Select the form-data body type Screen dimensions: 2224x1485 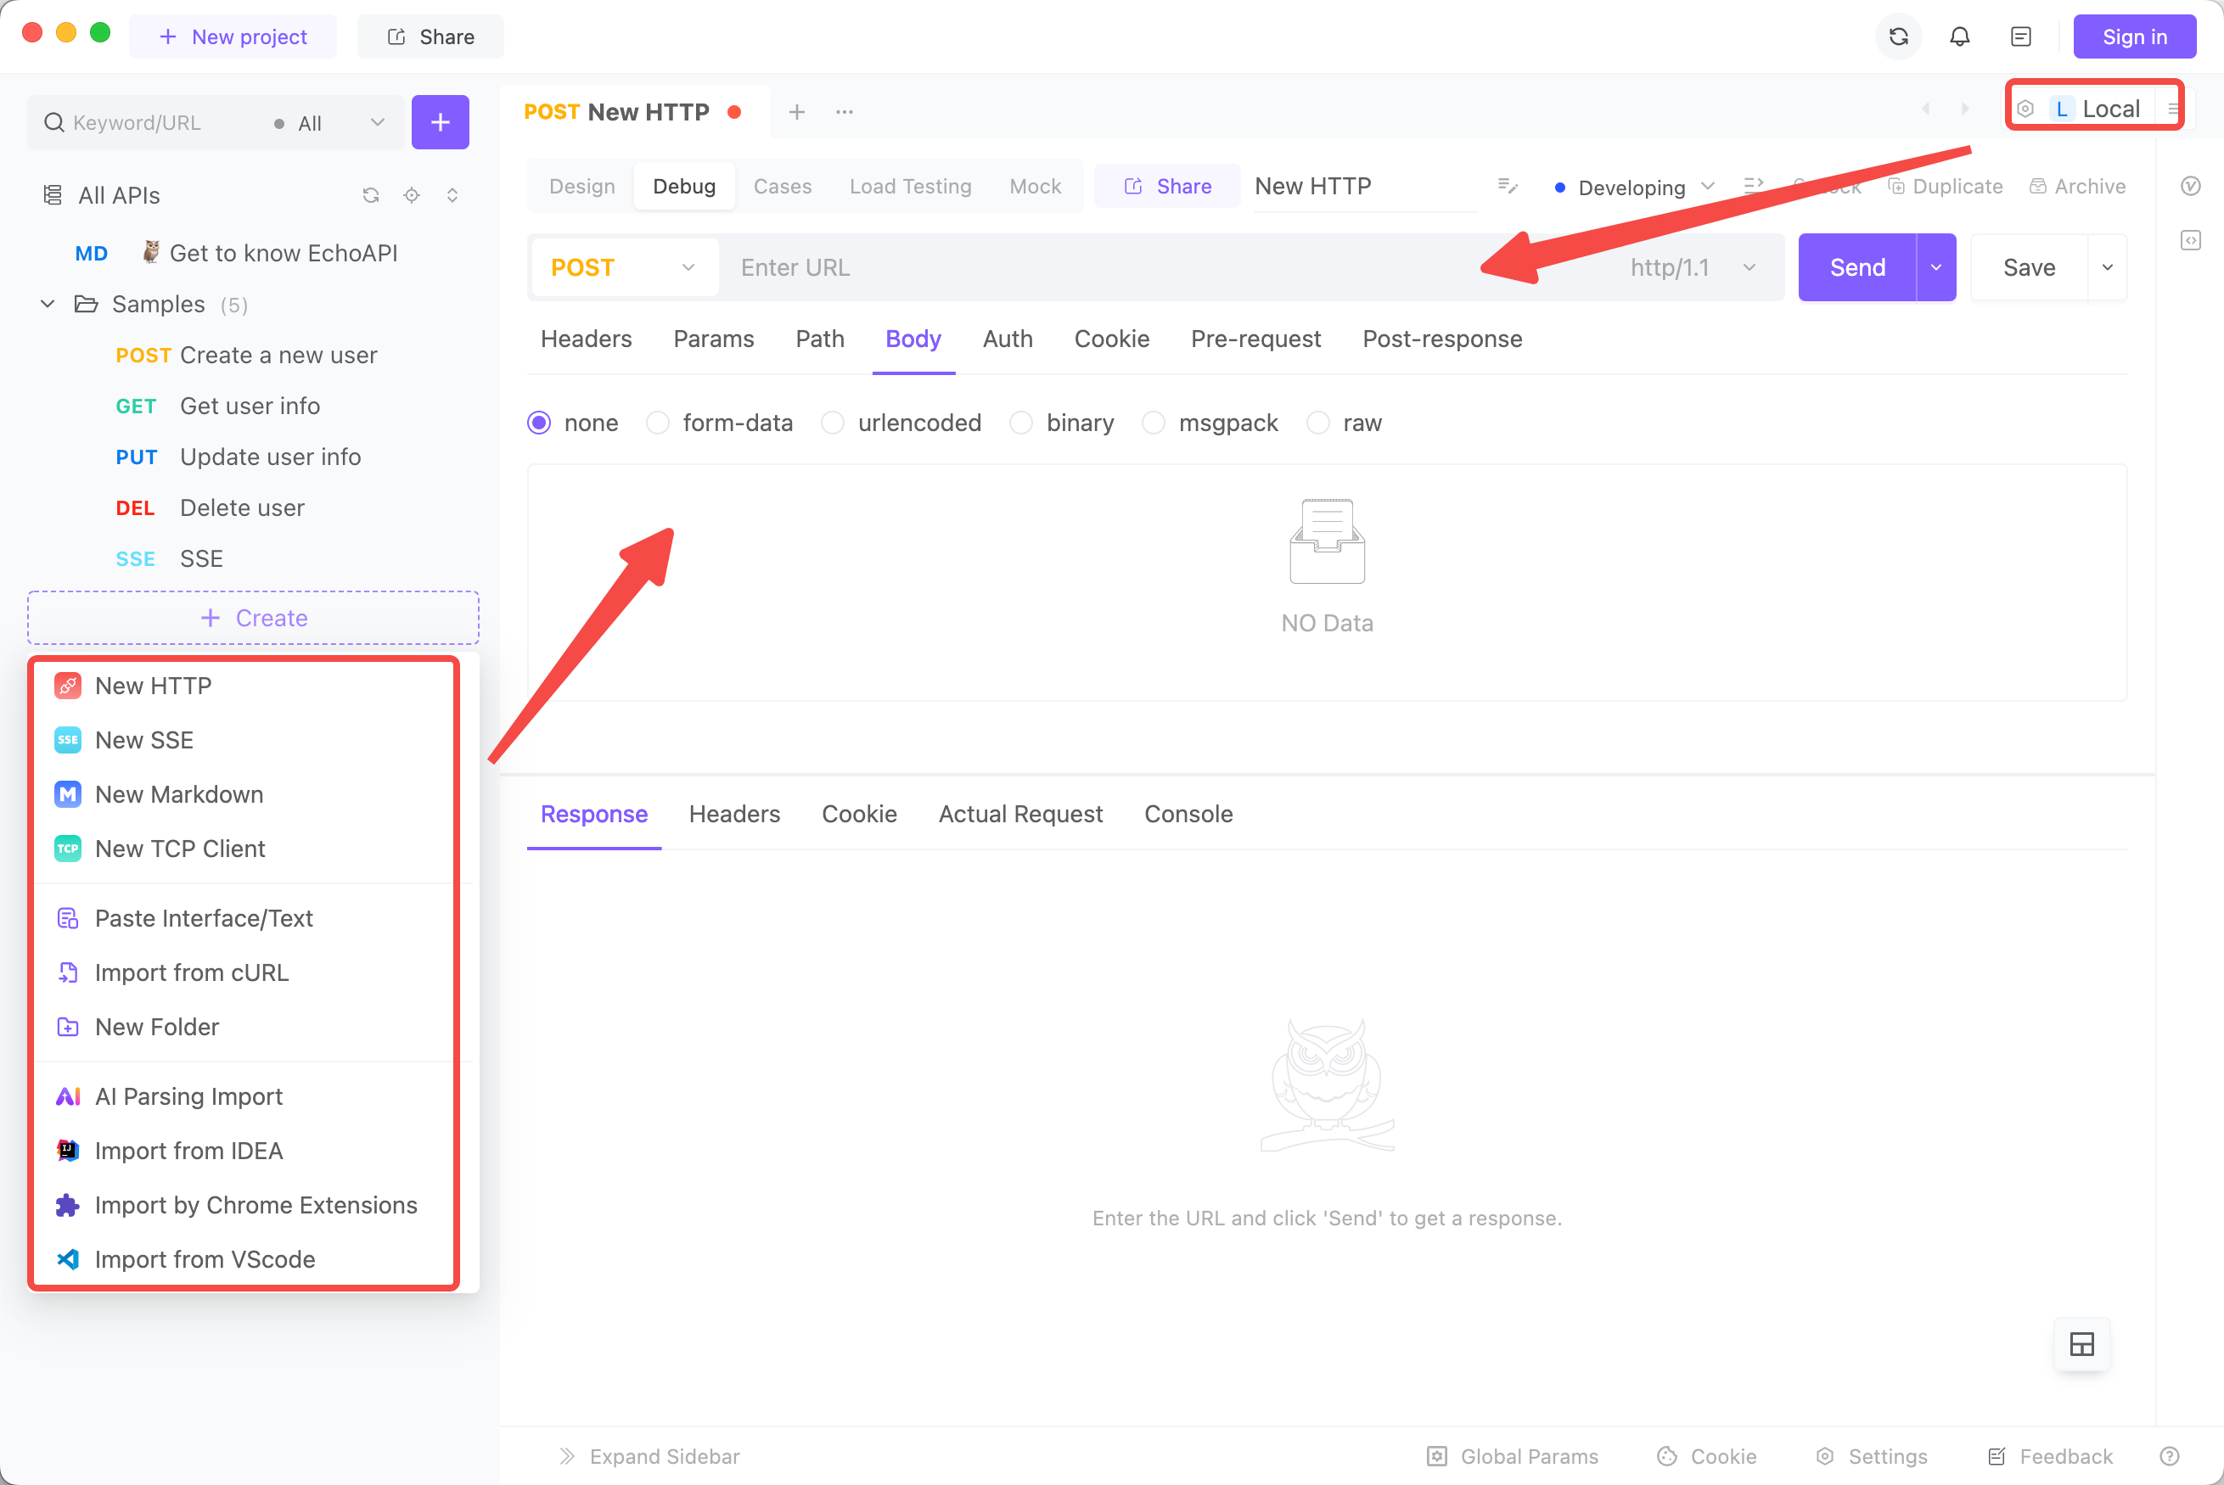(660, 421)
